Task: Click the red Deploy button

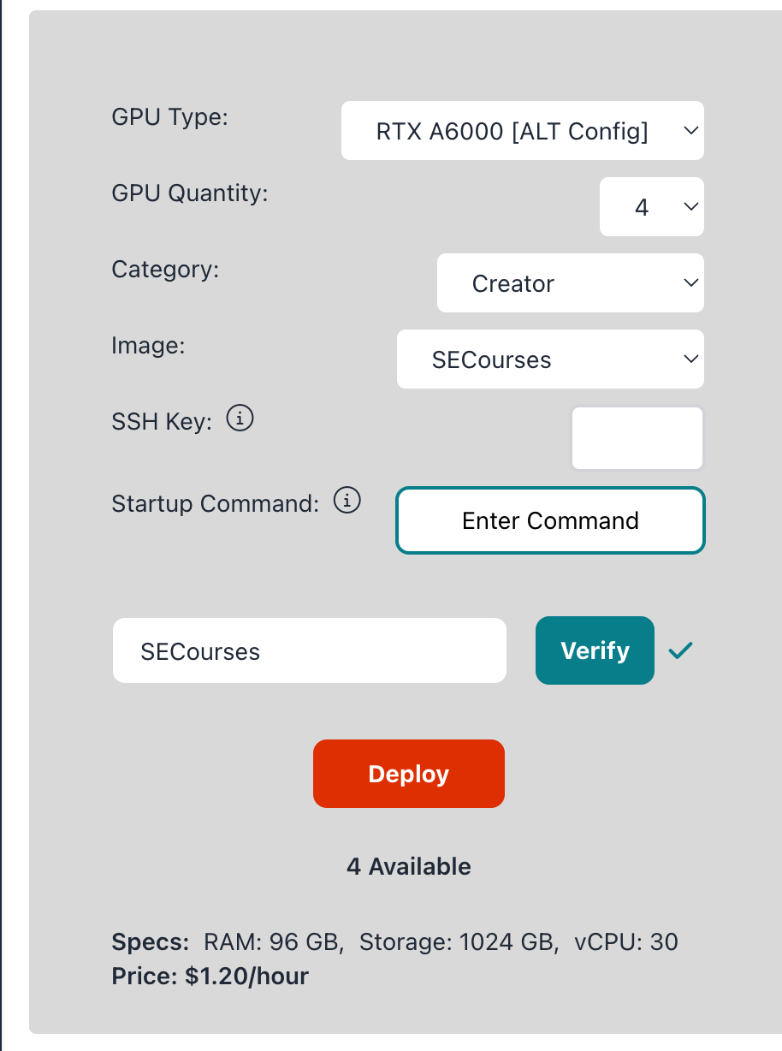Action: [408, 774]
